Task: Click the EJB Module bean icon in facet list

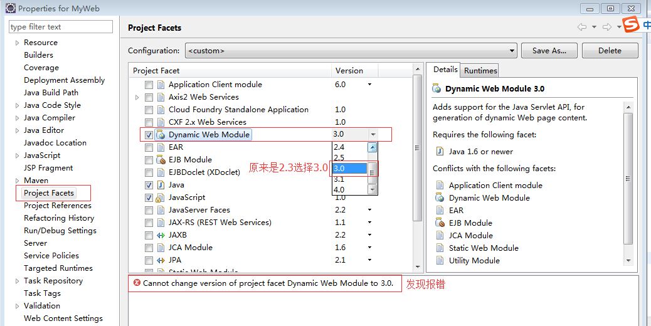Action: click(x=161, y=160)
